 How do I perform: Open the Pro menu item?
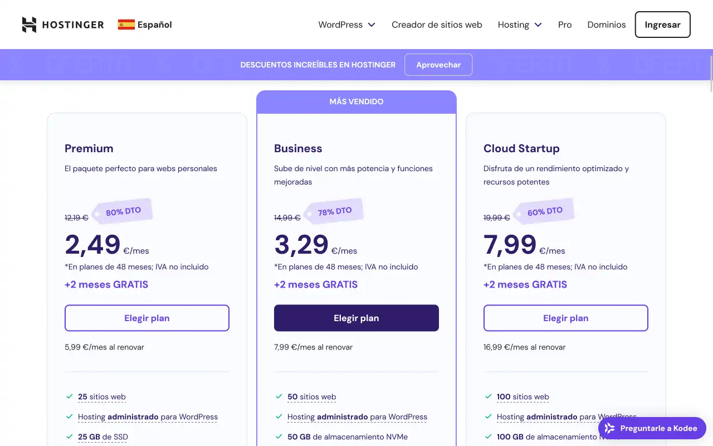(x=565, y=25)
